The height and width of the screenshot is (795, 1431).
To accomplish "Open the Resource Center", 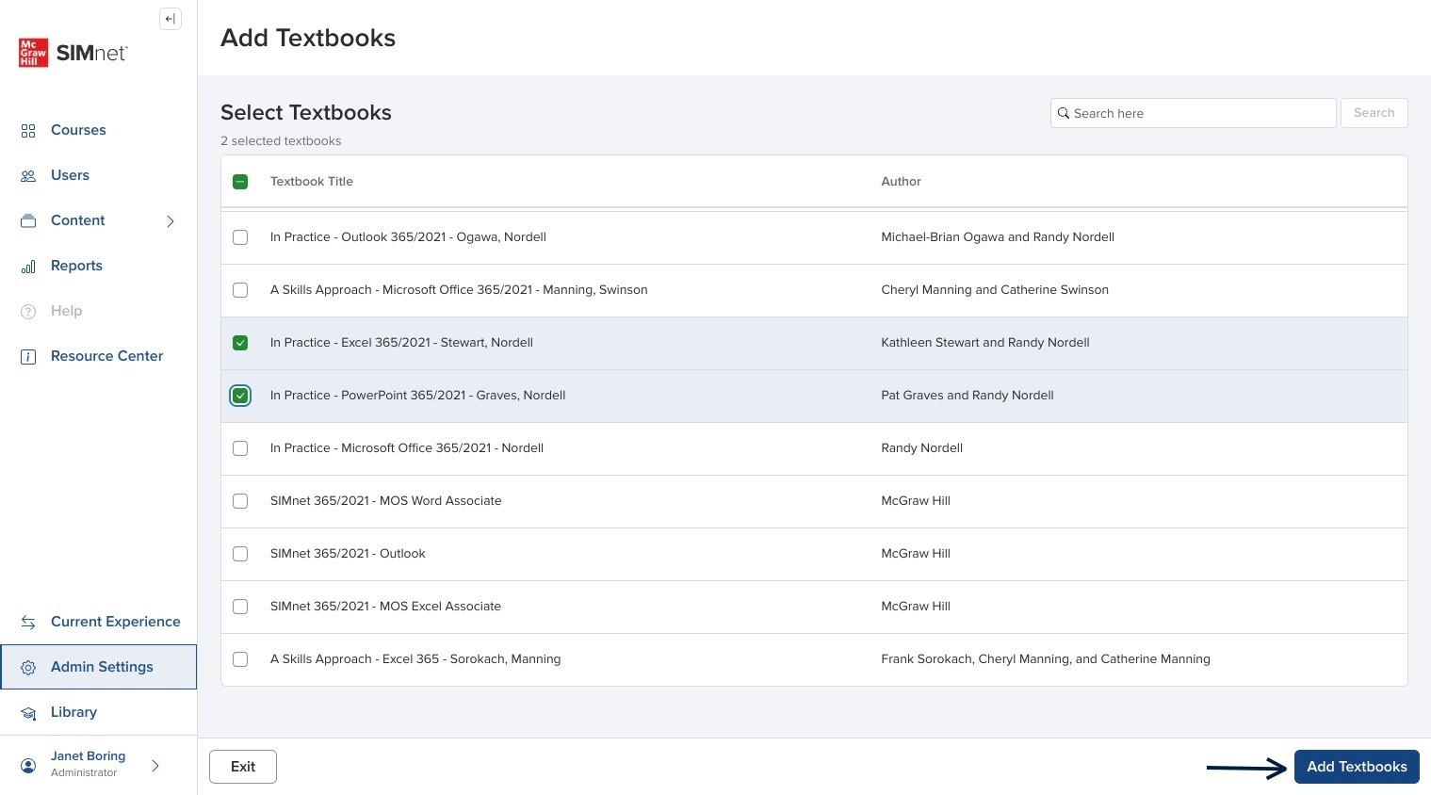I will click(106, 356).
